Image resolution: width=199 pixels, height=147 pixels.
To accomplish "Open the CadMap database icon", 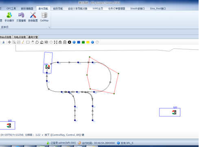I will [44, 17].
